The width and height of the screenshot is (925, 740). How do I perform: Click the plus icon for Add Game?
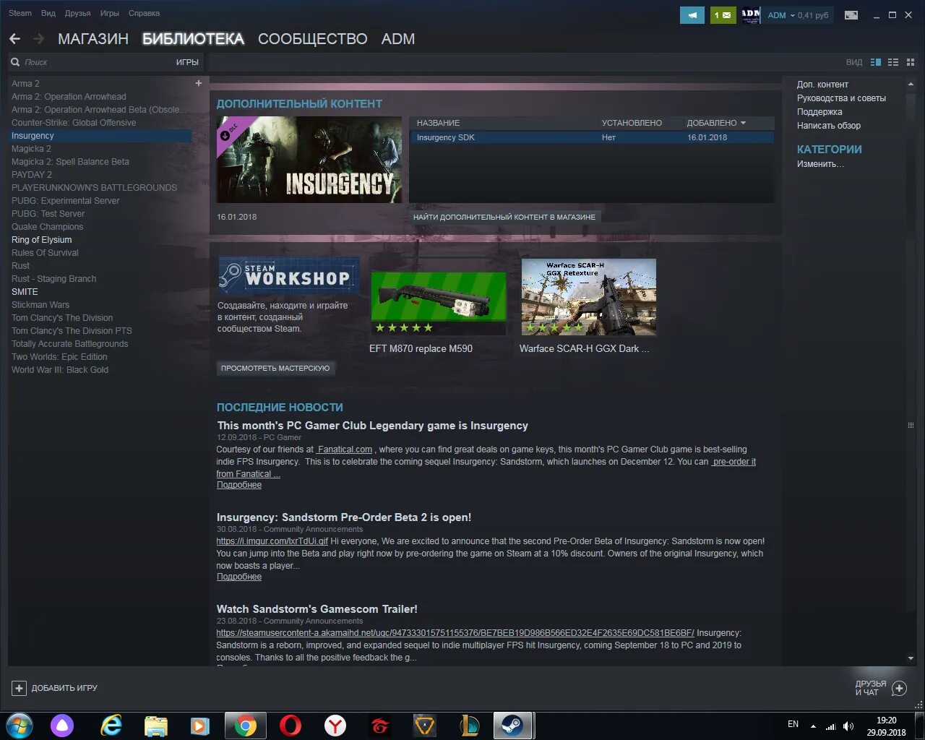click(x=20, y=688)
